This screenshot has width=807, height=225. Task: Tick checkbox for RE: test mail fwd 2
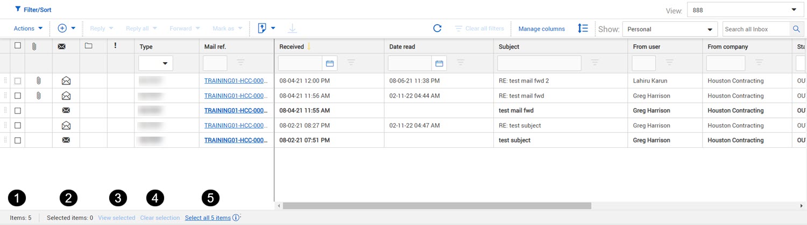(x=18, y=81)
